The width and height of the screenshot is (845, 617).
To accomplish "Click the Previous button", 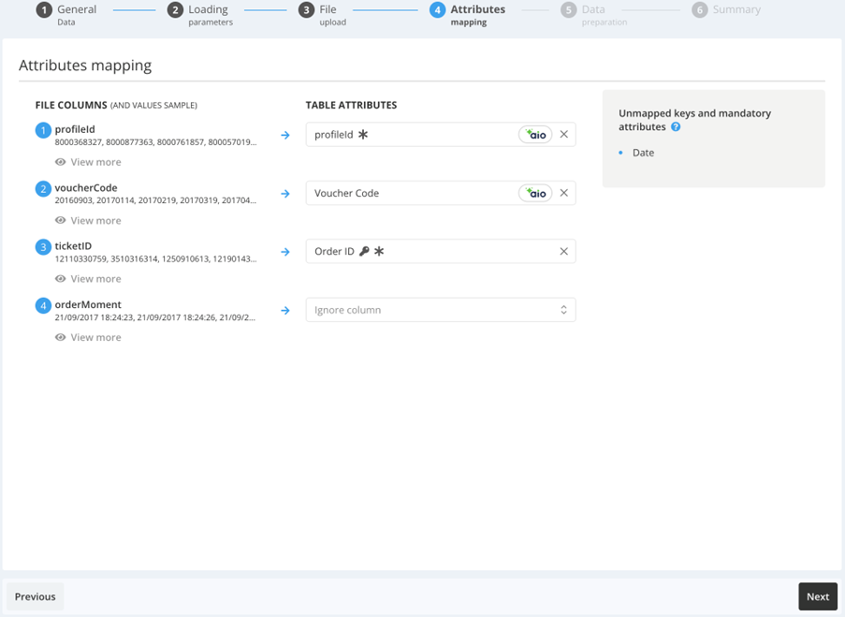I will point(35,596).
